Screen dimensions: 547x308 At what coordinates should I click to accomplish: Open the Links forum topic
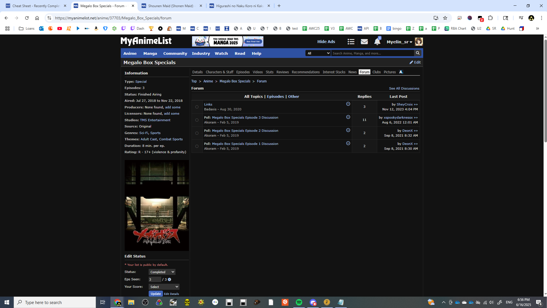208,104
